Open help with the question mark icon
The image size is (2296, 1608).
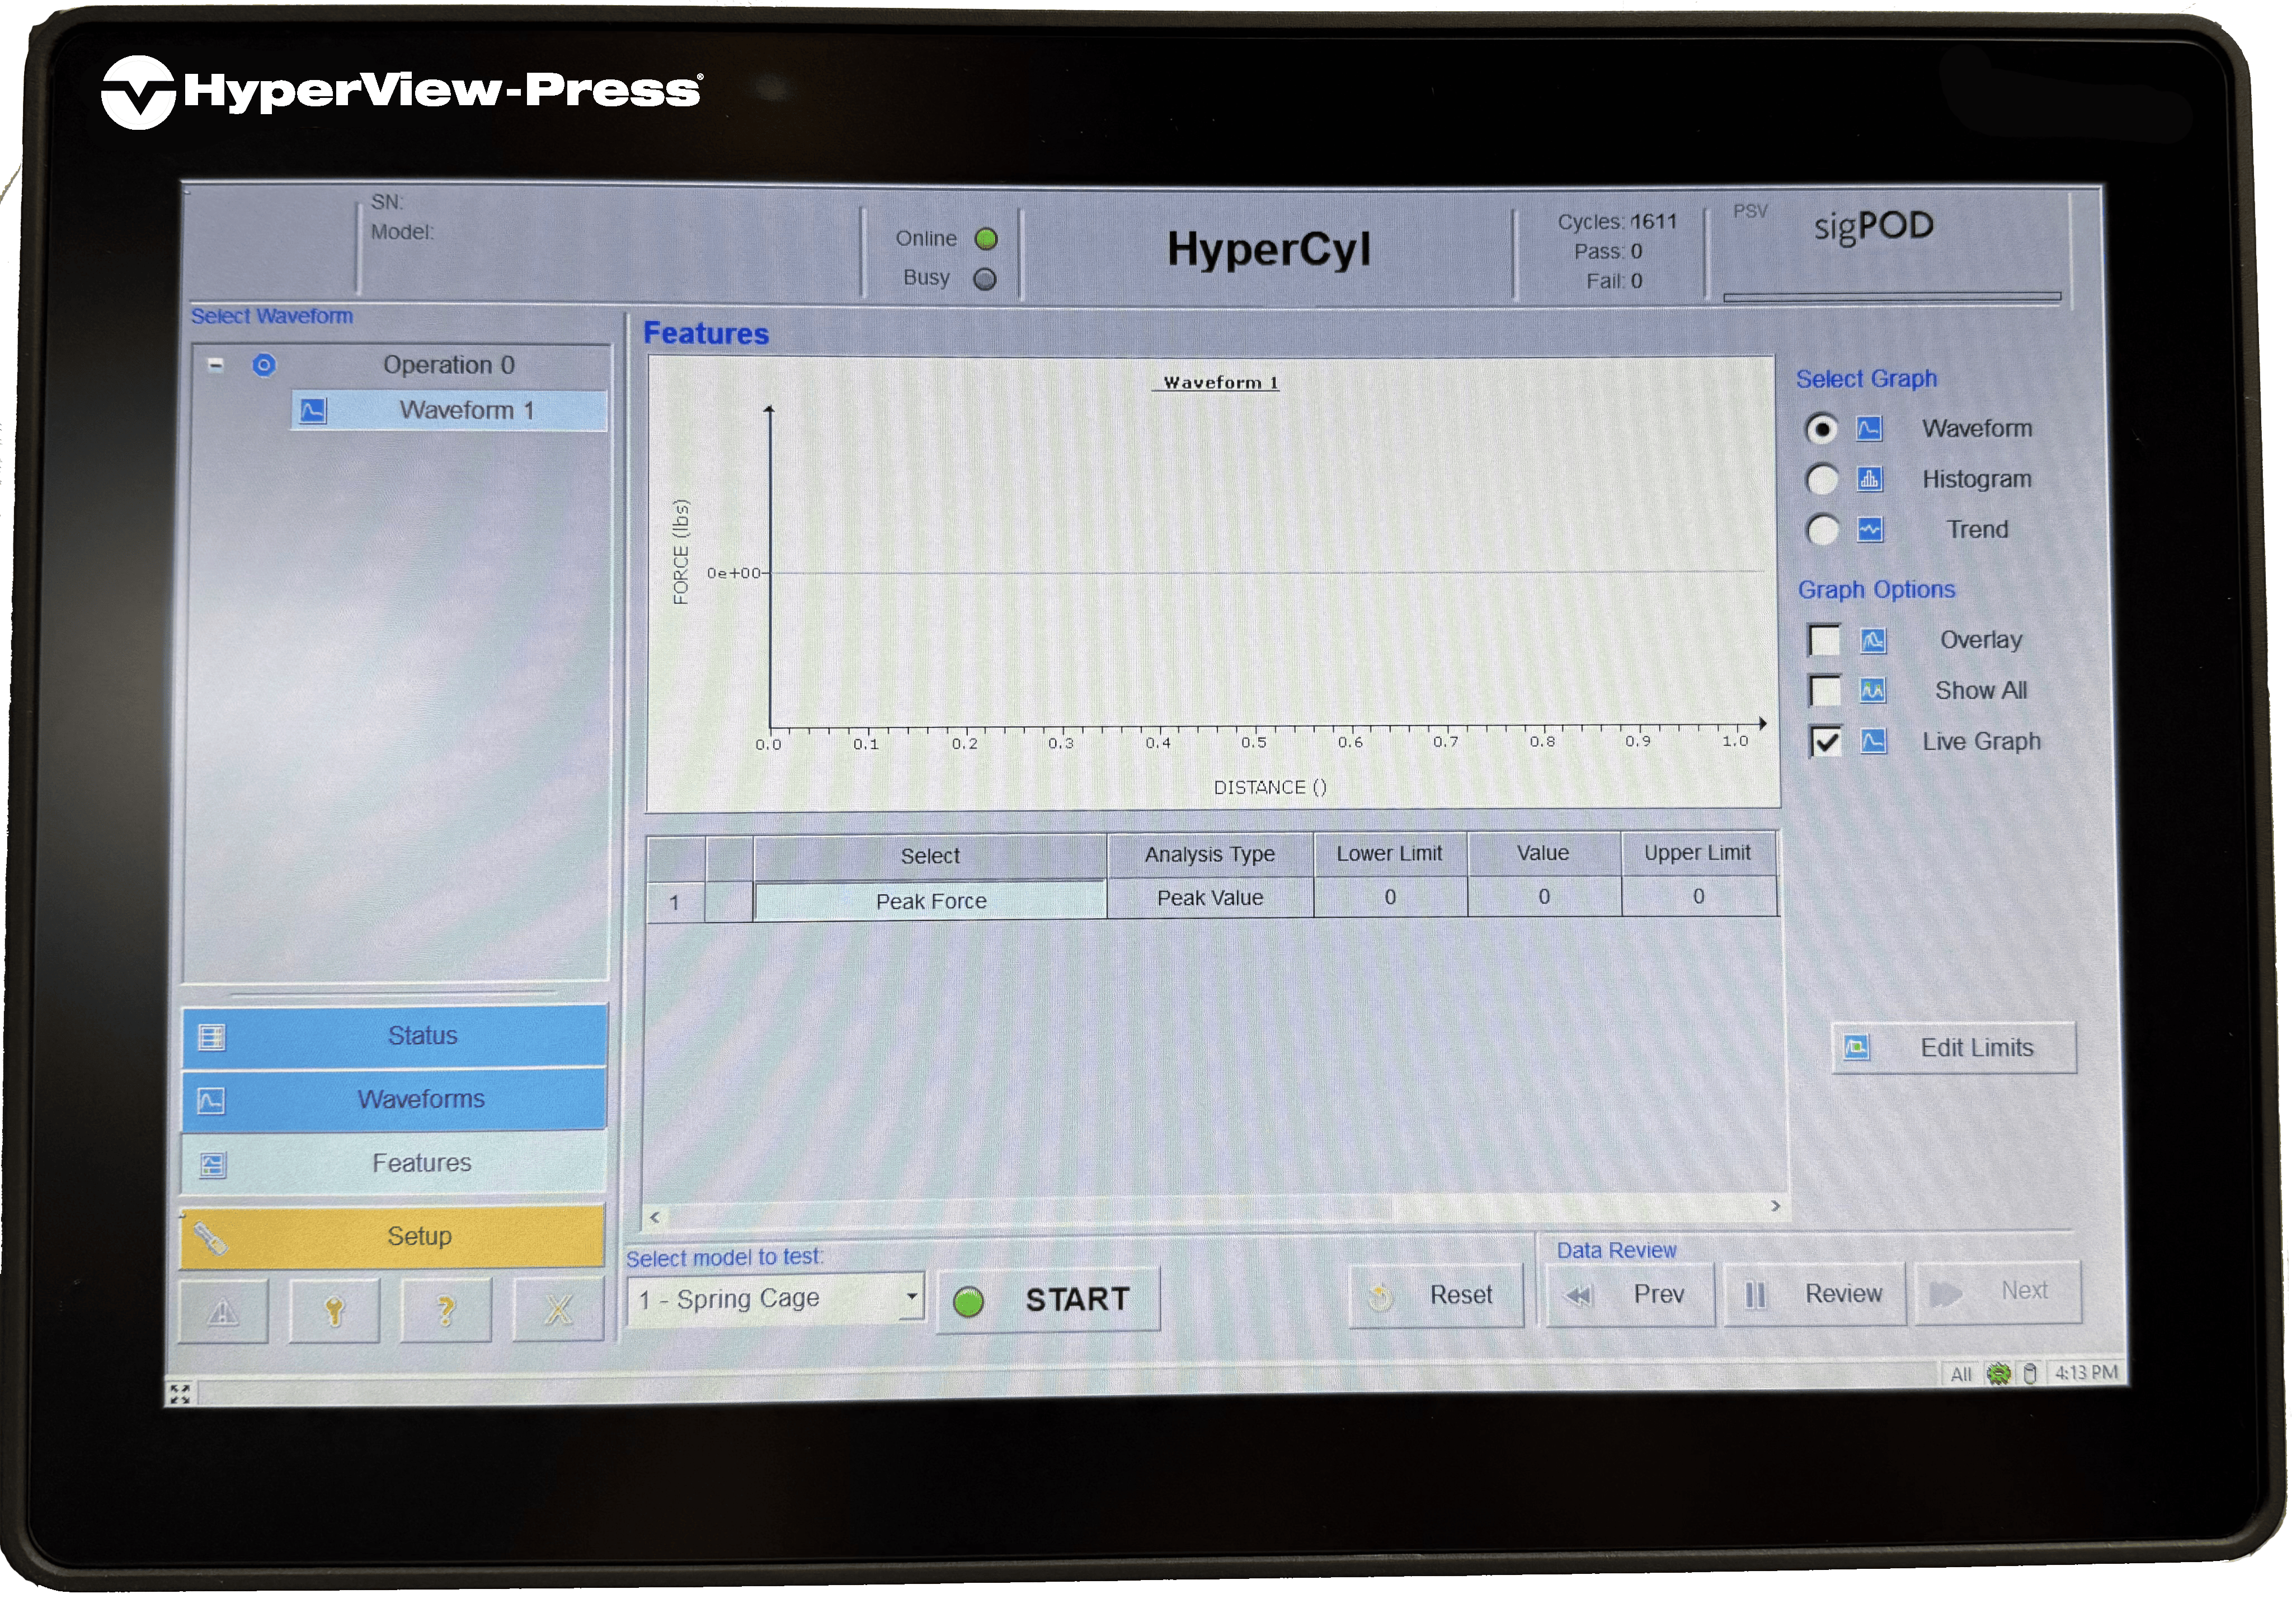tap(446, 1311)
